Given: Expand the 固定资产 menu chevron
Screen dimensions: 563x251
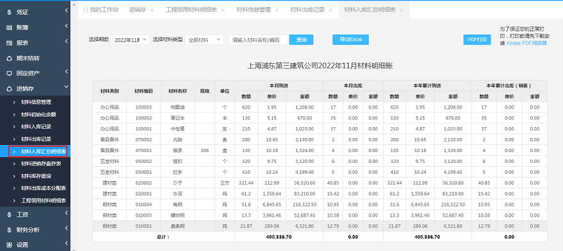Looking at the screenshot, I should [x=67, y=72].
